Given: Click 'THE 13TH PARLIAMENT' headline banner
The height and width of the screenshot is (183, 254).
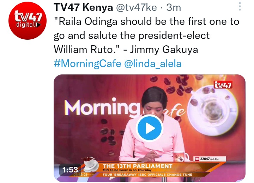Looking at the screenshot, I should [x=137, y=166].
